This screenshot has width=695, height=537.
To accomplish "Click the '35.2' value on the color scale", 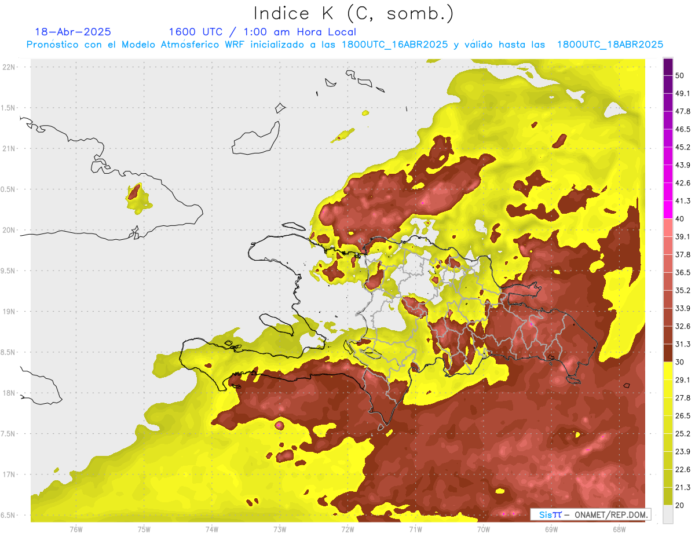I will click(683, 290).
